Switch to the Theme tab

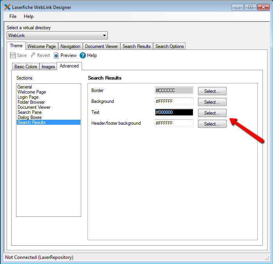(x=16, y=46)
